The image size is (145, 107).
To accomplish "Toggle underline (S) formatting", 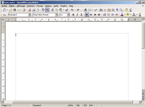I will (x=81, y=15).
